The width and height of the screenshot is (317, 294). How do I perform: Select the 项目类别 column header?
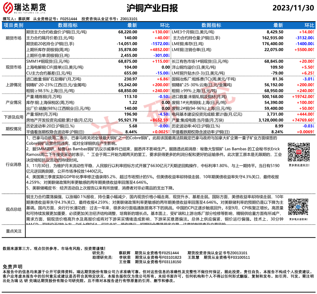point(13,25)
